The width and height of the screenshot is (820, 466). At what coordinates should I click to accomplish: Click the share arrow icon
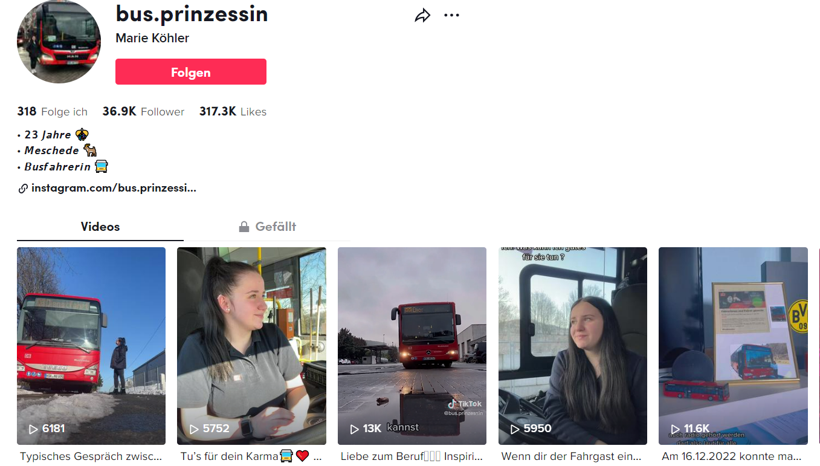(422, 16)
